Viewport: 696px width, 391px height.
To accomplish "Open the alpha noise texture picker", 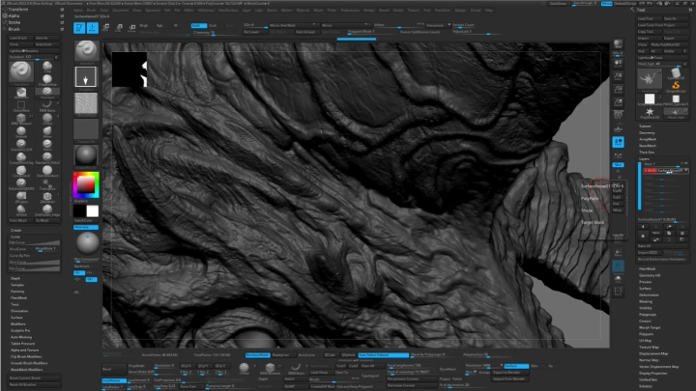I will (86, 104).
